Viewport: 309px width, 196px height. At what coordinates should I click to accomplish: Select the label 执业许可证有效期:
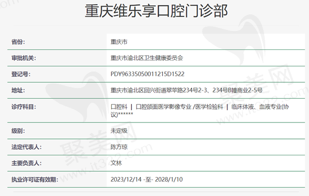click(35, 180)
